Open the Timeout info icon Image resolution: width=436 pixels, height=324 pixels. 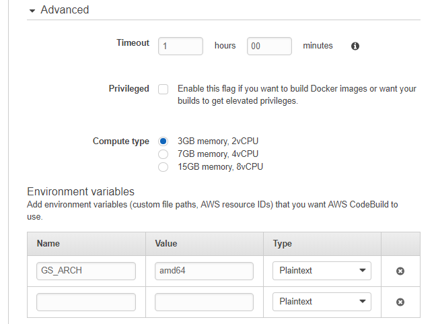click(355, 46)
